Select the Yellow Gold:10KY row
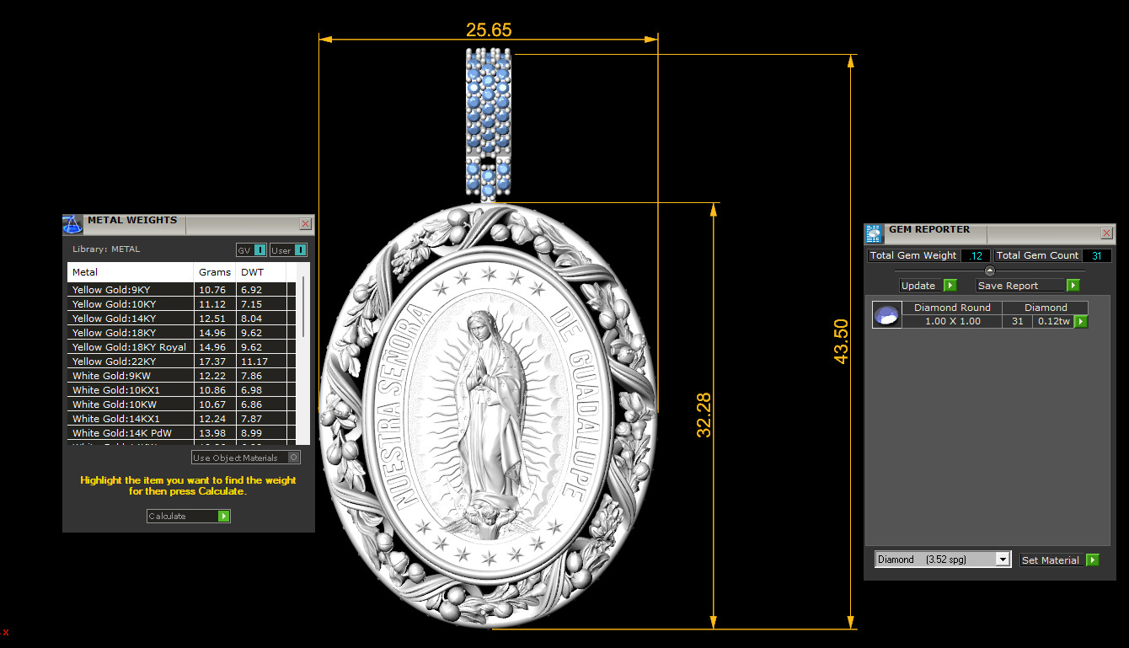Screen dimensions: 1129x648 click(x=181, y=304)
